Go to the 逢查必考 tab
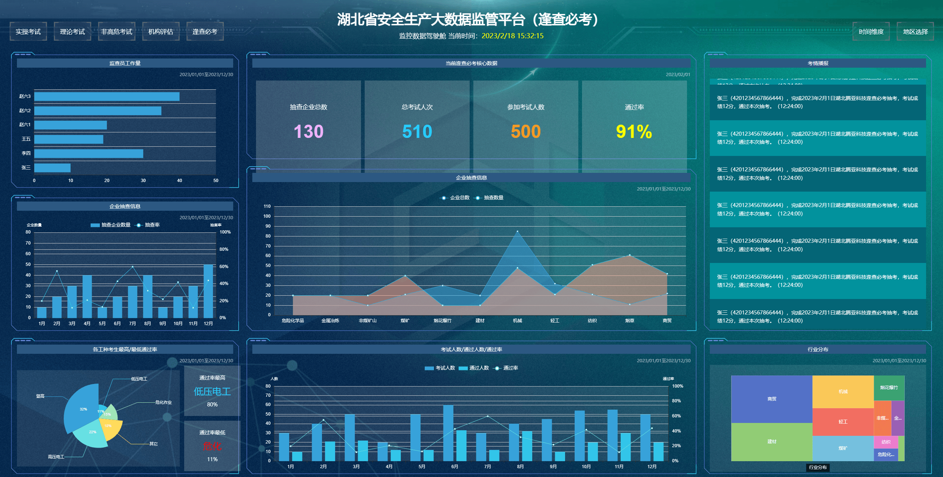Viewport: 943px width, 477px height. click(205, 32)
